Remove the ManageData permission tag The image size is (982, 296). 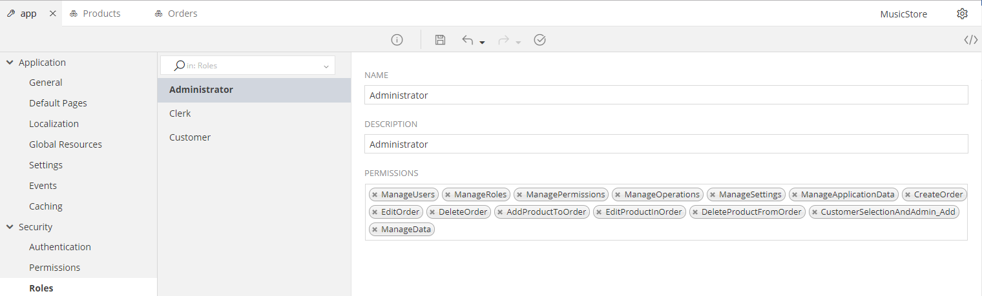pos(375,230)
